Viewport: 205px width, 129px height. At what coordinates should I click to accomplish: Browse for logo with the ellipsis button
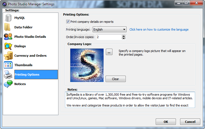click(109, 52)
